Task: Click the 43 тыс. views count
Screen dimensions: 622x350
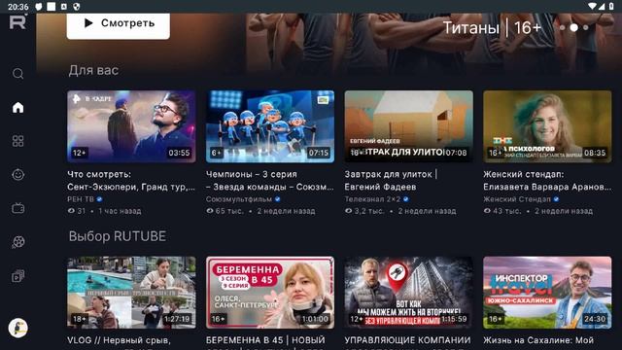Action: click(x=502, y=211)
